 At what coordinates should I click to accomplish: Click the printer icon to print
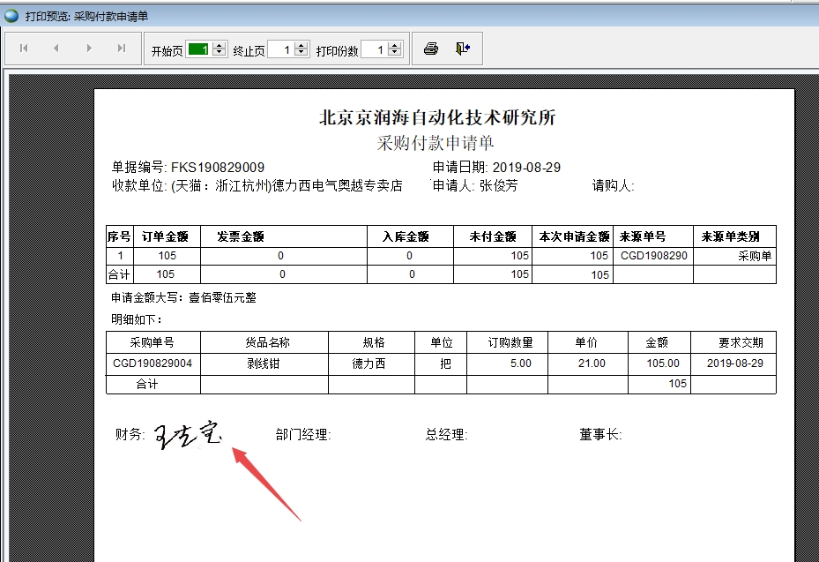[430, 49]
